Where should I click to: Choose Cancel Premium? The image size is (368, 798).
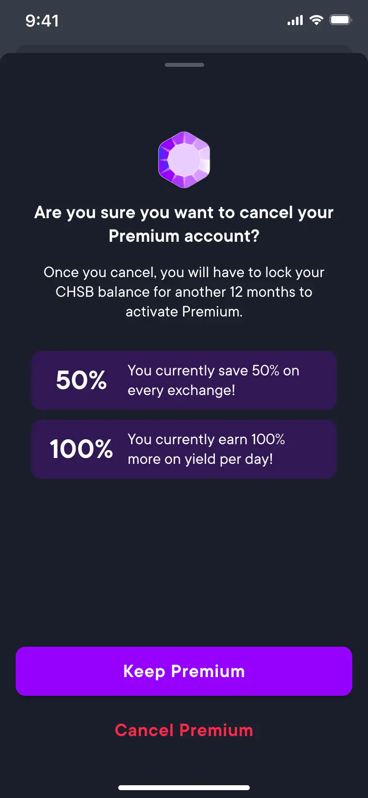184,730
